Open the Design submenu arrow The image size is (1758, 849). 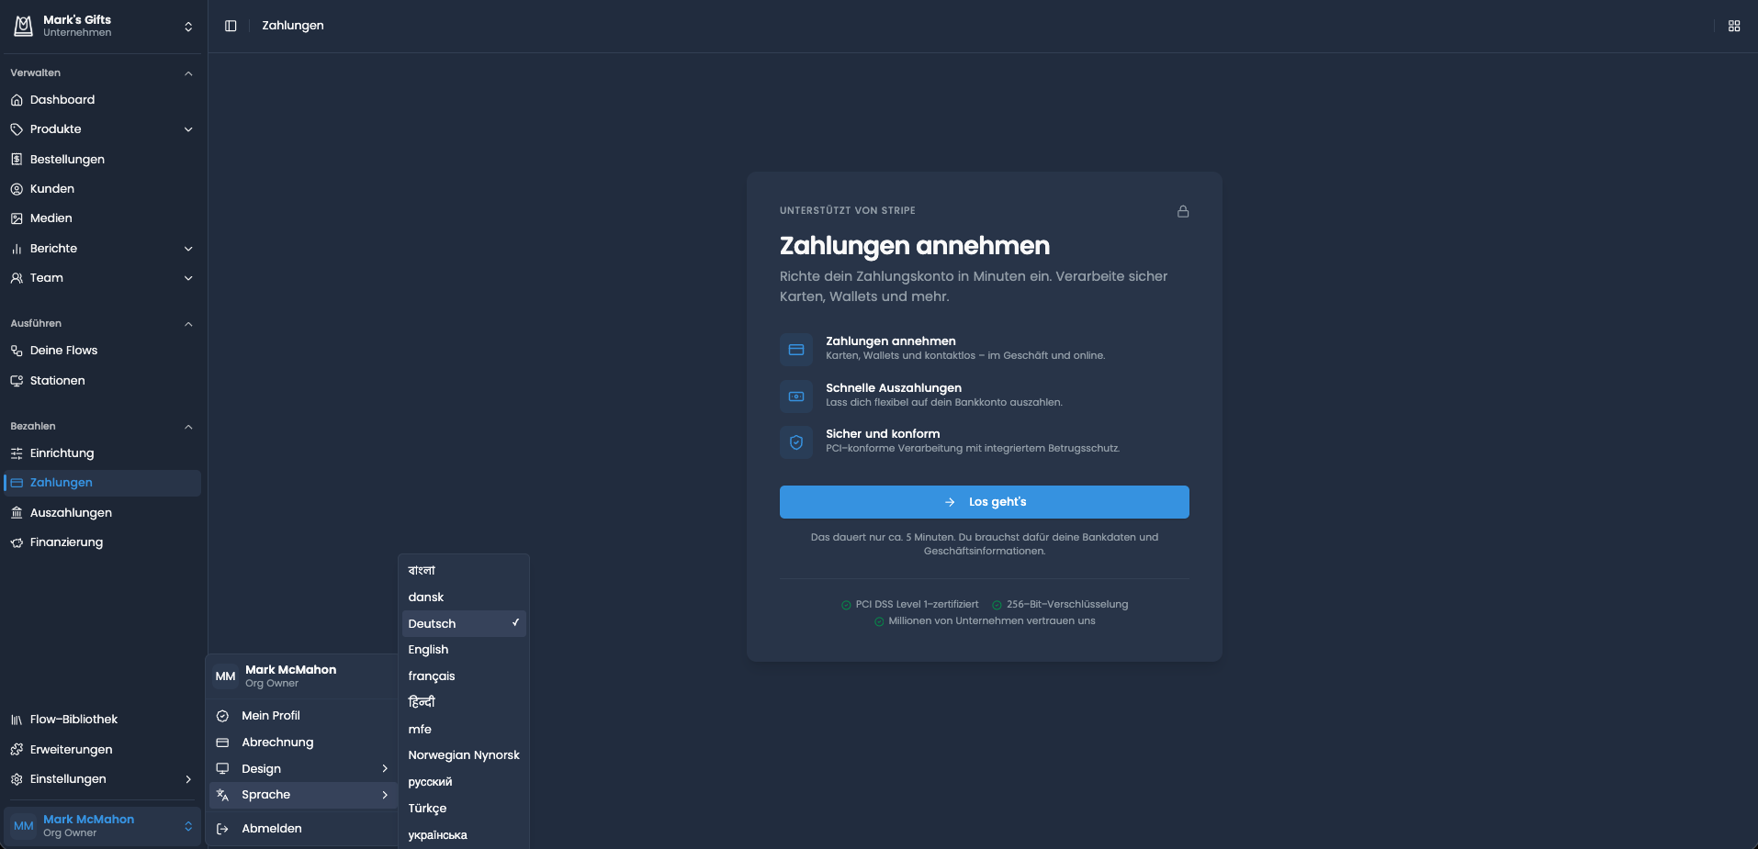[x=385, y=769]
